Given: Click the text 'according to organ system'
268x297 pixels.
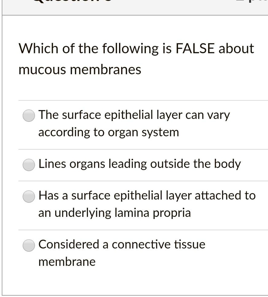Looking at the screenshot, I should (x=108, y=132).
